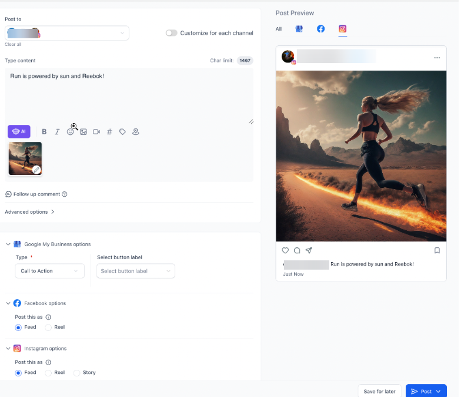The image size is (461, 397).
Task: Switch preview to the All tab
Action: click(279, 29)
